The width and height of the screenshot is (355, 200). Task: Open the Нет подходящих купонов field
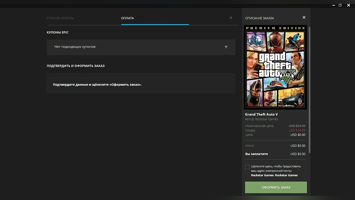[x=133, y=47]
